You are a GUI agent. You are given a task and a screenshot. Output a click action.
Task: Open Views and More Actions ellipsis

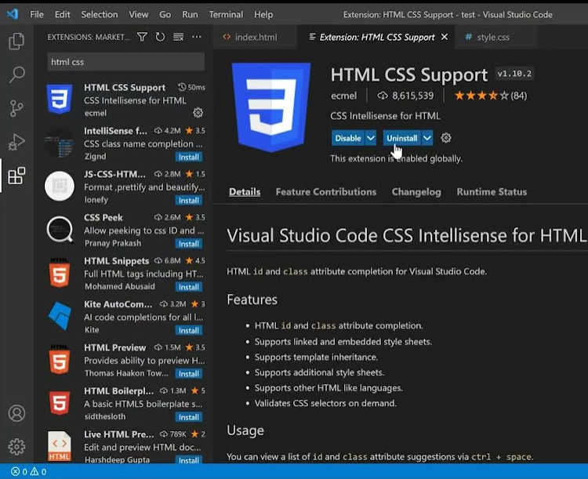pos(197,37)
